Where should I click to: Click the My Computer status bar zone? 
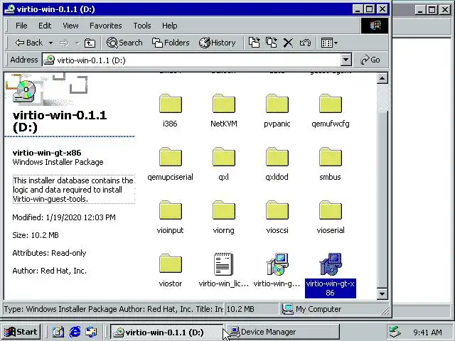point(333,309)
